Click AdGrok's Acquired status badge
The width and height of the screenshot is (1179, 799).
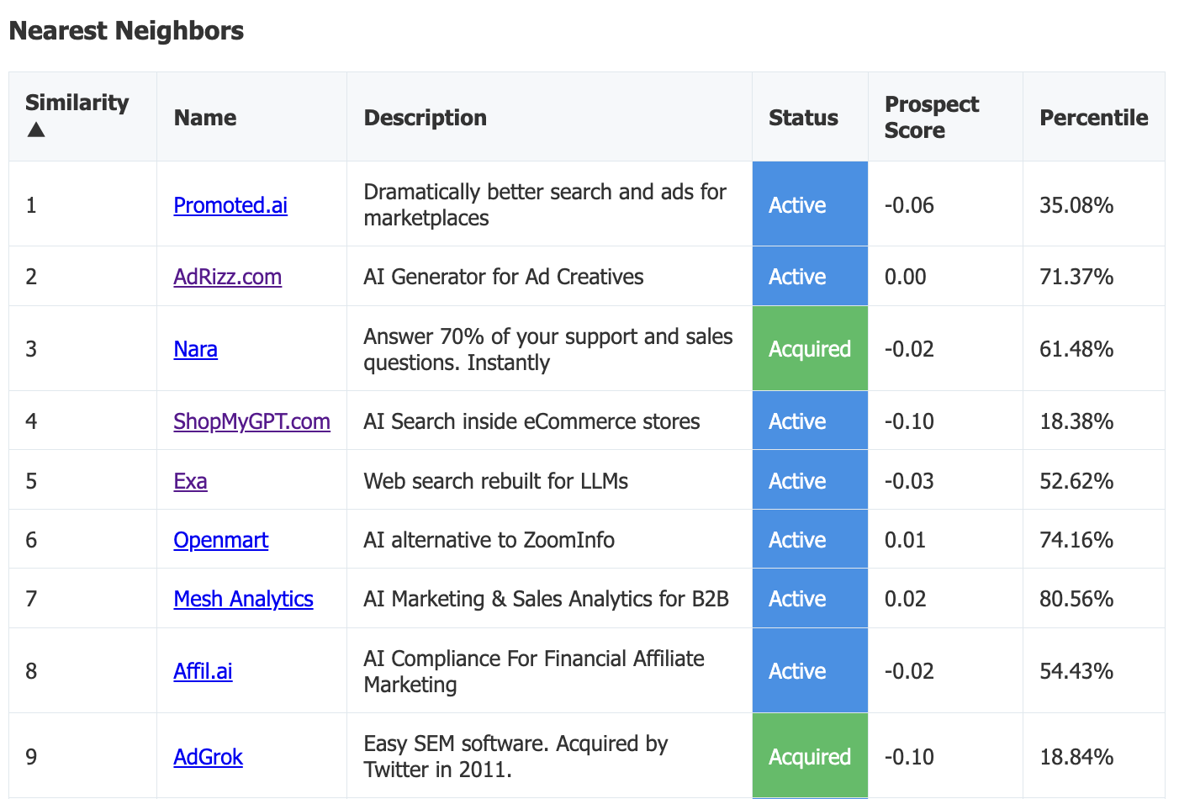point(810,756)
